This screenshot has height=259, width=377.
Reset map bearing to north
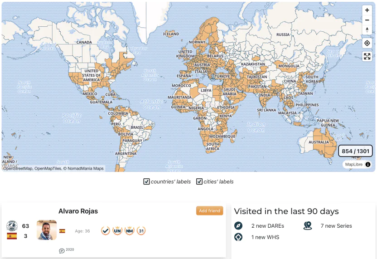tap(367, 30)
